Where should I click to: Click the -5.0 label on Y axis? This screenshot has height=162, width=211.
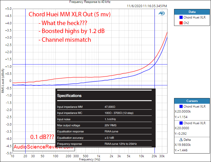click(8, 153)
